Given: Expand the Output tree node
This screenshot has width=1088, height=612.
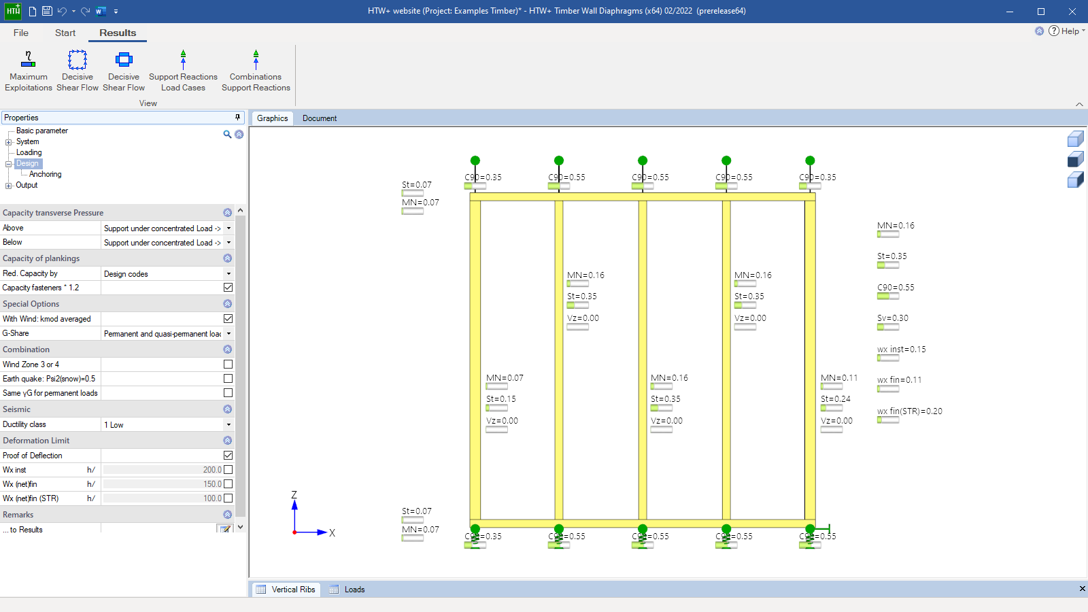Looking at the screenshot, I should point(8,186).
